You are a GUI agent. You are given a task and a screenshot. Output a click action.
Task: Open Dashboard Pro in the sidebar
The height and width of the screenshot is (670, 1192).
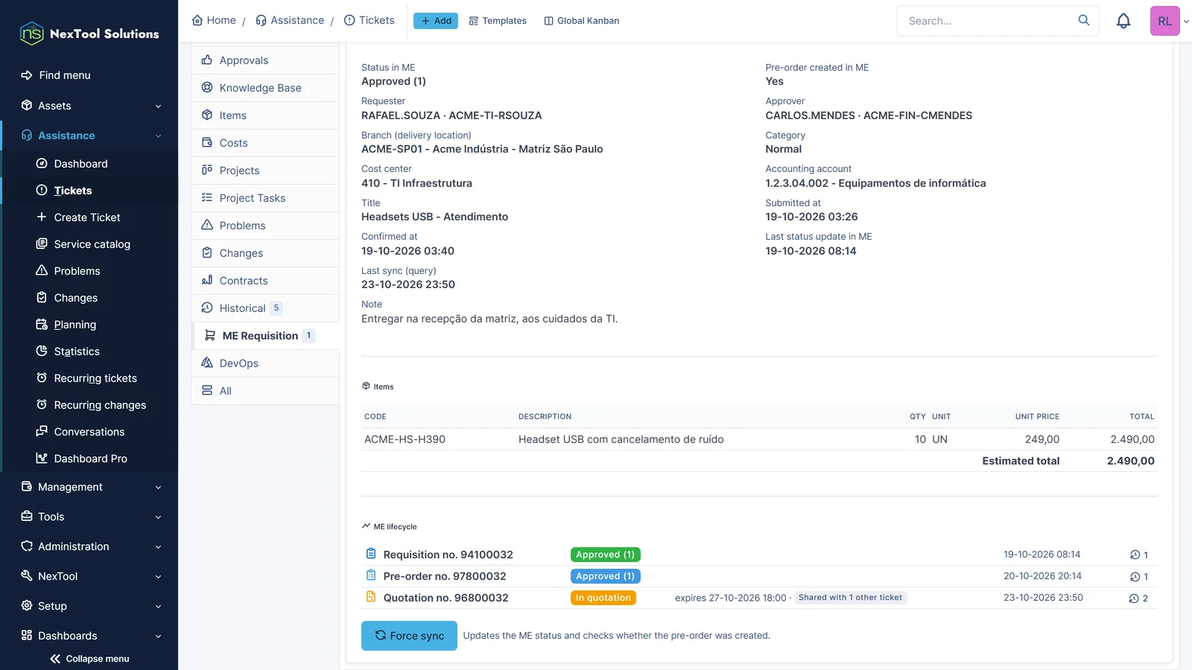coord(89,459)
